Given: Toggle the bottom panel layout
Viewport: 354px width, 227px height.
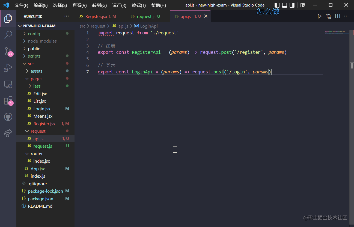Looking at the screenshot, I should point(284,5).
